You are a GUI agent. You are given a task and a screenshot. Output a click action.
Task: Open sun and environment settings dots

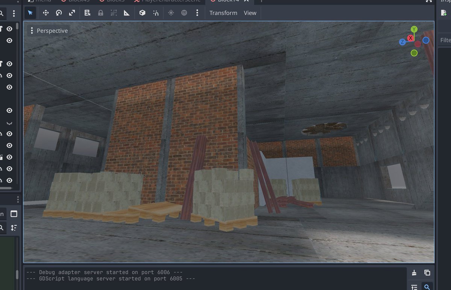point(197,13)
